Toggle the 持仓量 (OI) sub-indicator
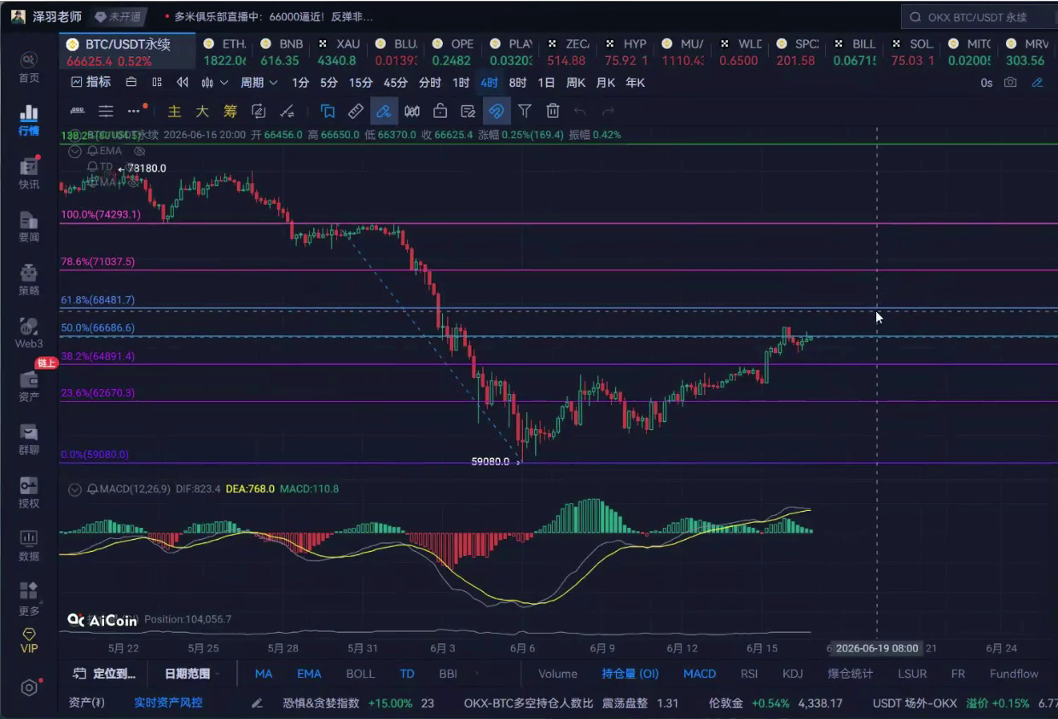Image resolution: width=1058 pixels, height=719 pixels. point(631,674)
